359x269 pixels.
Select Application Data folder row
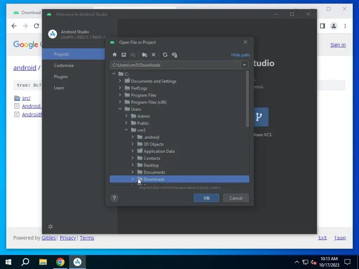(179, 151)
